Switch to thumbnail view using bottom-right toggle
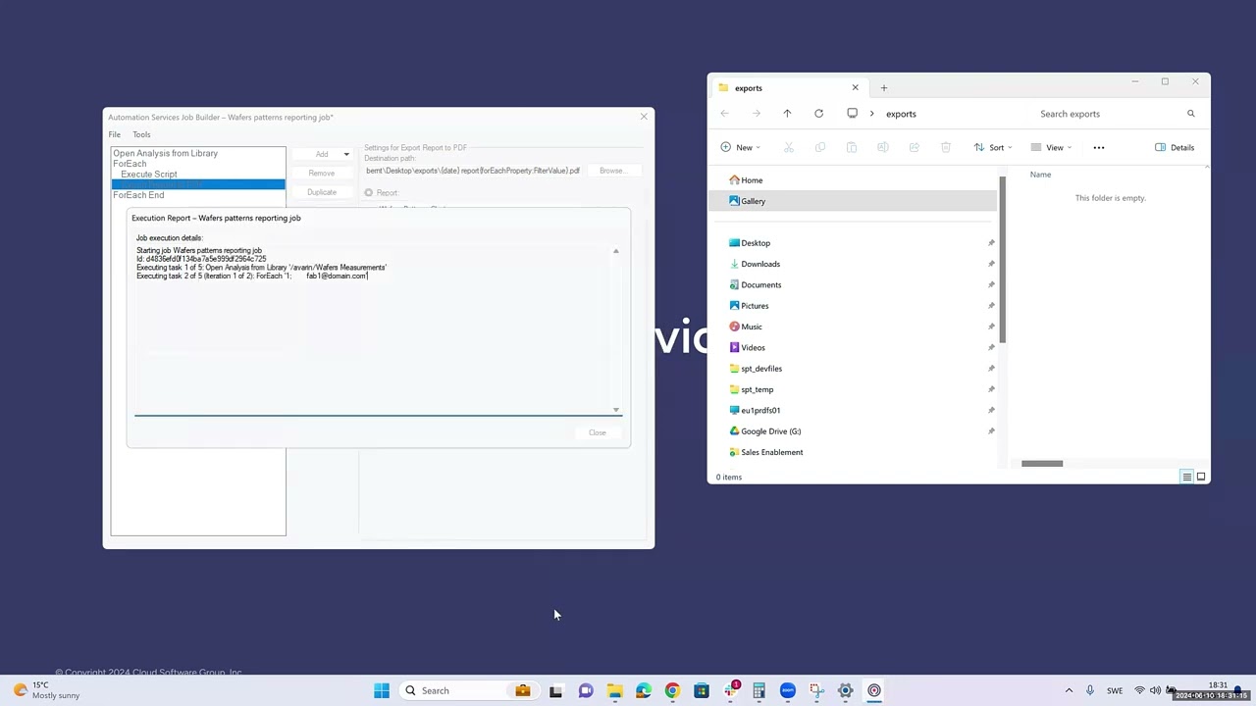Viewport: 1256px width, 706px height. (x=1200, y=477)
